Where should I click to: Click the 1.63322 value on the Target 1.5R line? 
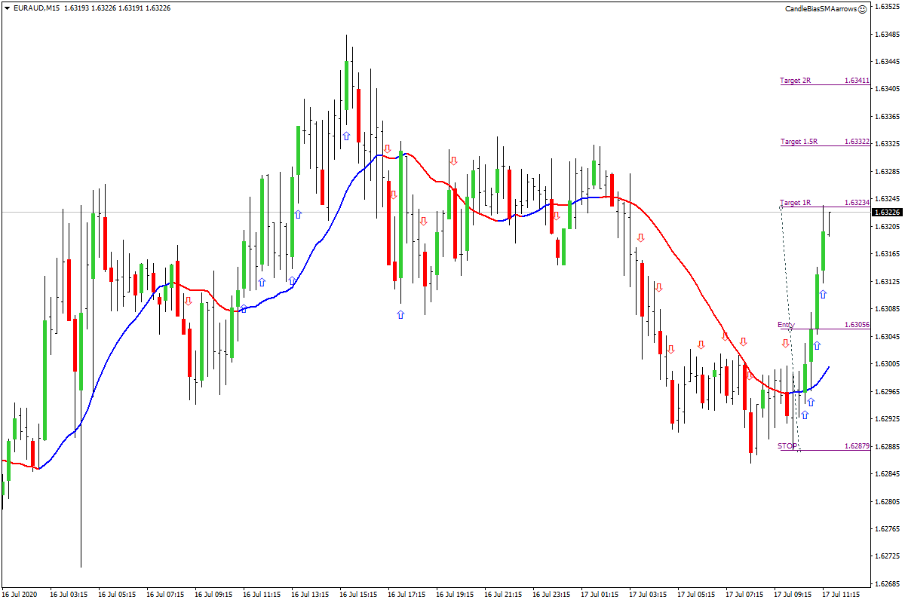click(x=857, y=141)
